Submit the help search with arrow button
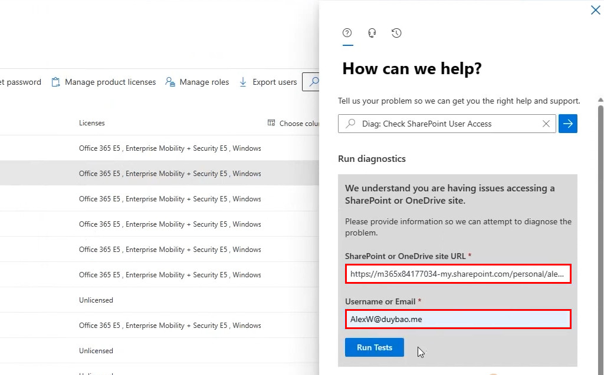 (x=568, y=124)
